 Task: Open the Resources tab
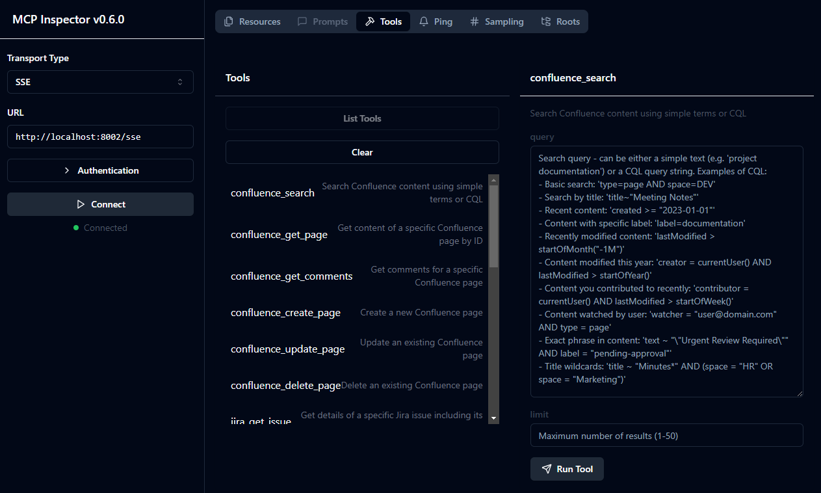coord(252,21)
